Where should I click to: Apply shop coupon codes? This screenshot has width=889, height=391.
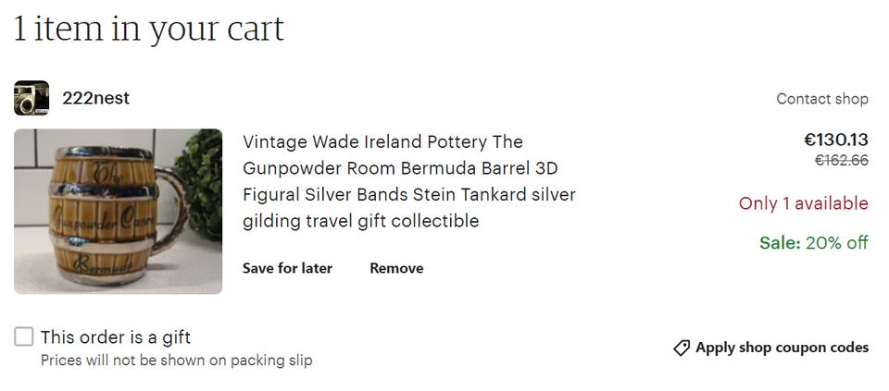click(782, 348)
